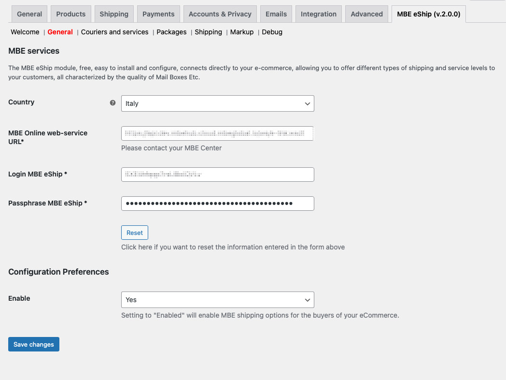Focus the Passphrase MBE eShip field
Viewport: 506px width, 380px height.
[x=217, y=204]
